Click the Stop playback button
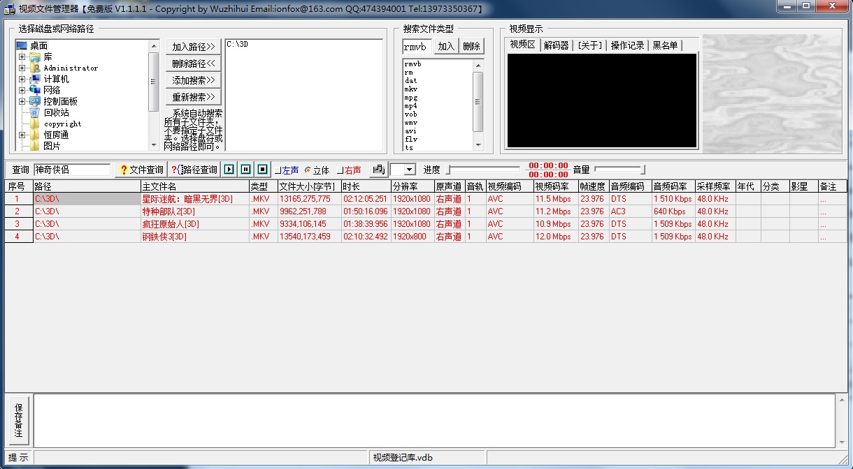The height and width of the screenshot is (469, 853). pos(263,170)
